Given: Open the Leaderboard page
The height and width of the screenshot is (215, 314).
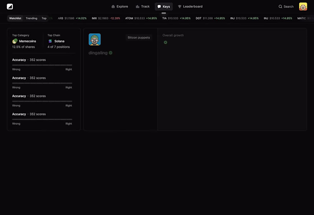Looking at the screenshot, I should click(x=190, y=7).
